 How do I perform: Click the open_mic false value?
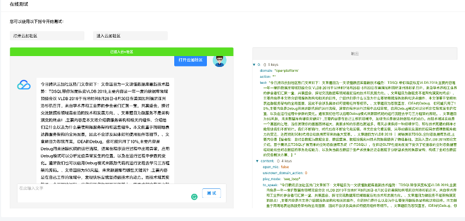(x=285, y=167)
